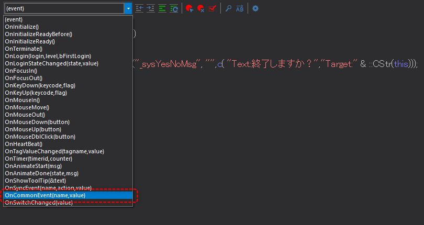The width and height of the screenshot is (424, 225).
Task: Select OnKeyUp(keycode,flag) entry
Action: (x=68, y=93)
